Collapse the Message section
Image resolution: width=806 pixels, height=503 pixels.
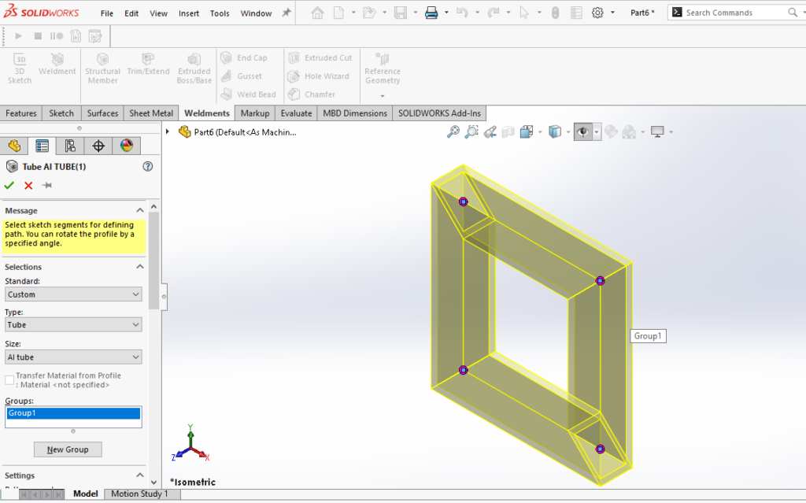pos(139,210)
